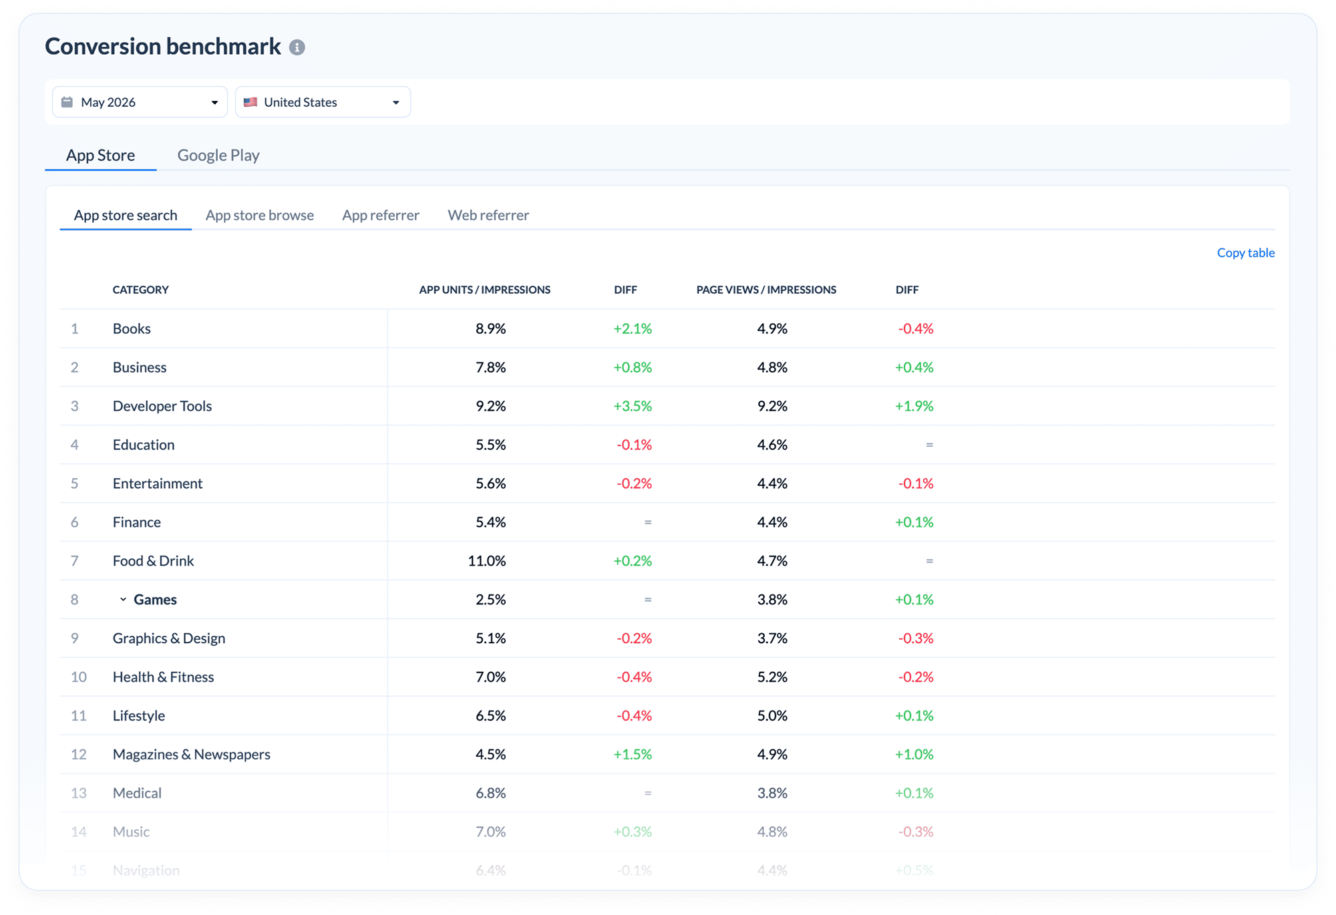
Task: Select the App store browse tab
Action: tap(260, 215)
